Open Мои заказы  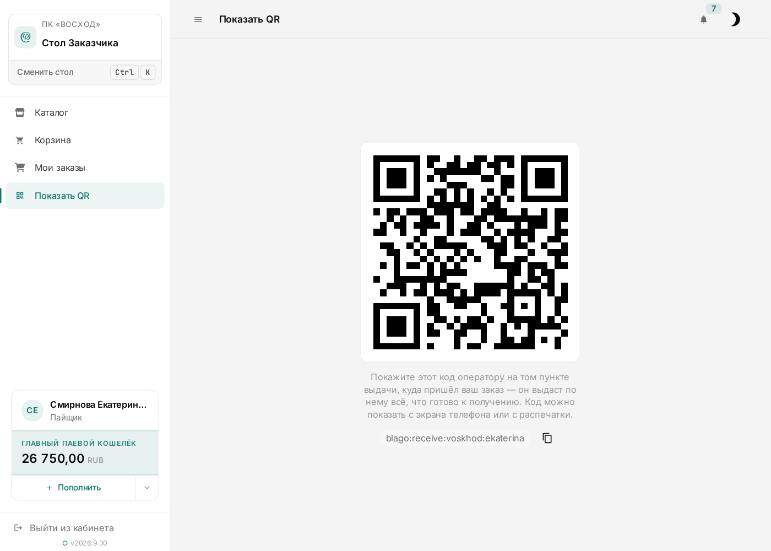pos(85,168)
